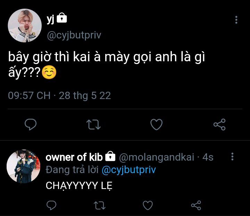The height and width of the screenshot is (216, 250).
Task: Reply to owner of kib's comment
Action: pyautogui.click(x=51, y=205)
